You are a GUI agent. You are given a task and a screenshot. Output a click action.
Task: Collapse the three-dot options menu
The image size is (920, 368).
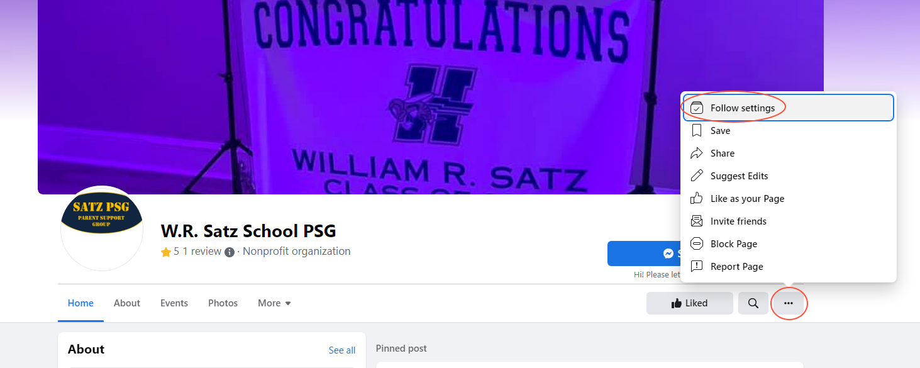coord(789,303)
